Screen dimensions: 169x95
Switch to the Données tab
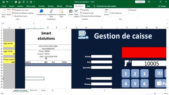(x=51, y=6)
